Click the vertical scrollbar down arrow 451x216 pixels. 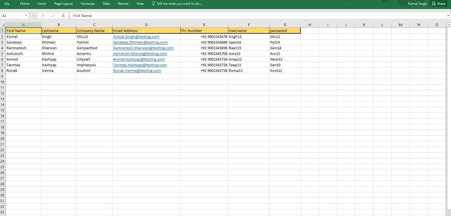click(449, 214)
